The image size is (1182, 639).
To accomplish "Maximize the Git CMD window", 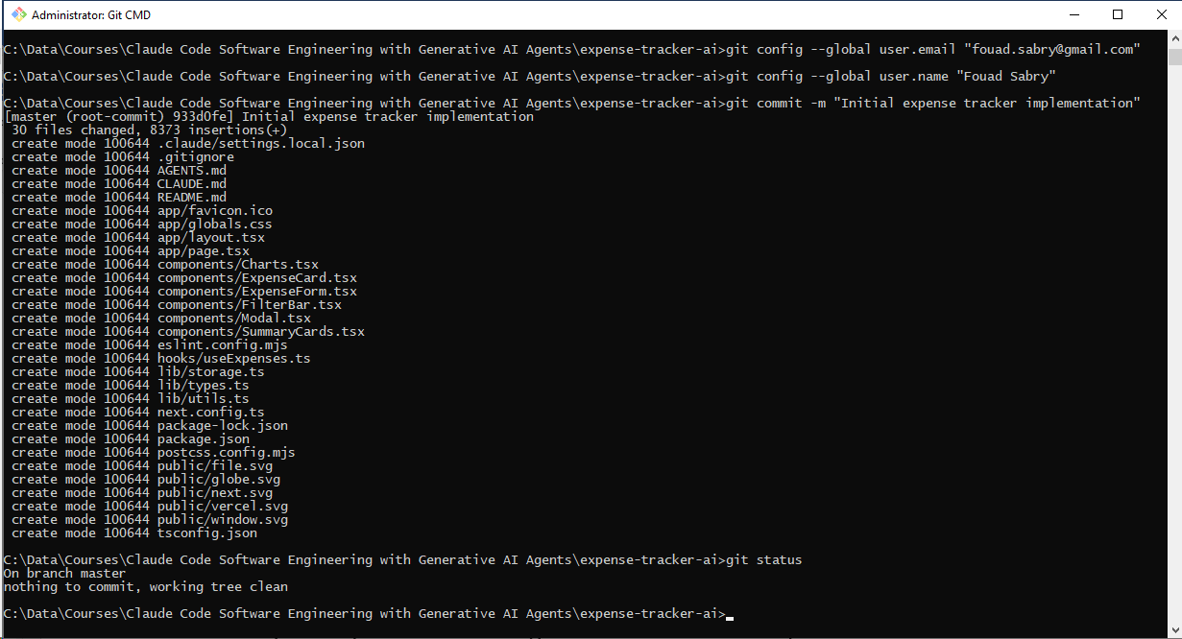I will 1118,14.
